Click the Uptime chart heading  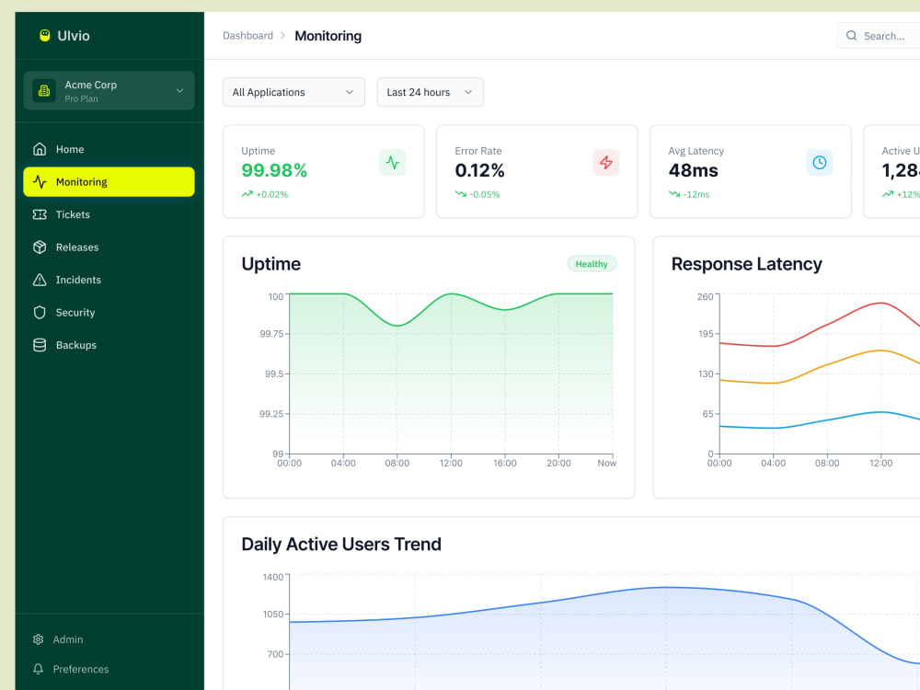click(271, 264)
